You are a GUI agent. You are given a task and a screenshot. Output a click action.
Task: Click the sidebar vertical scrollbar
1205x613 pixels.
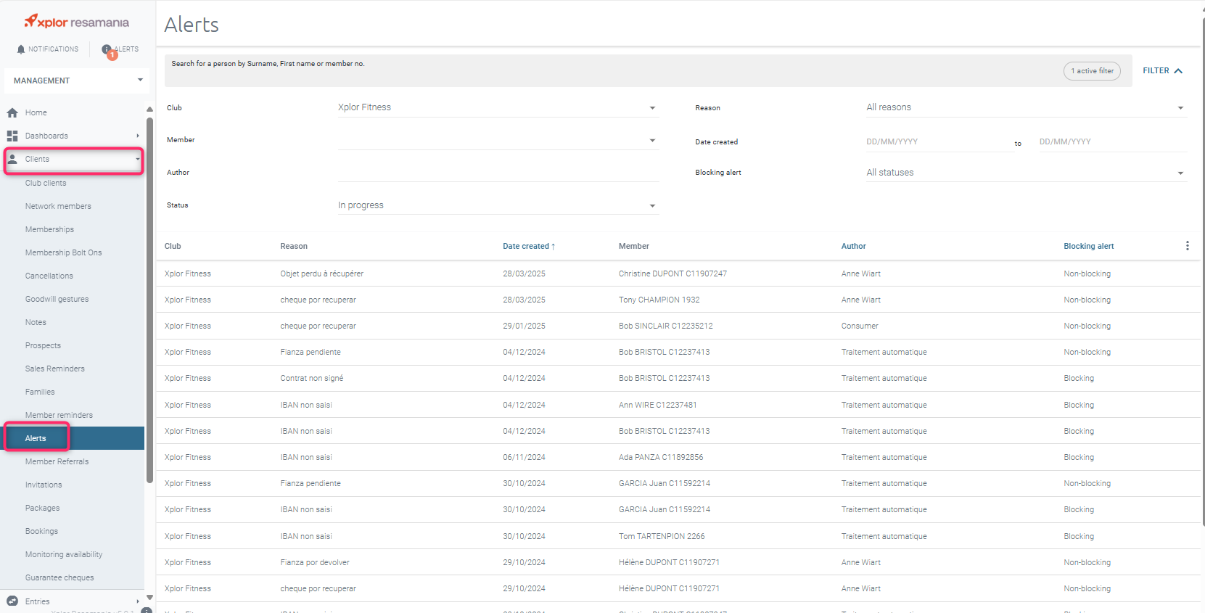[x=149, y=300]
